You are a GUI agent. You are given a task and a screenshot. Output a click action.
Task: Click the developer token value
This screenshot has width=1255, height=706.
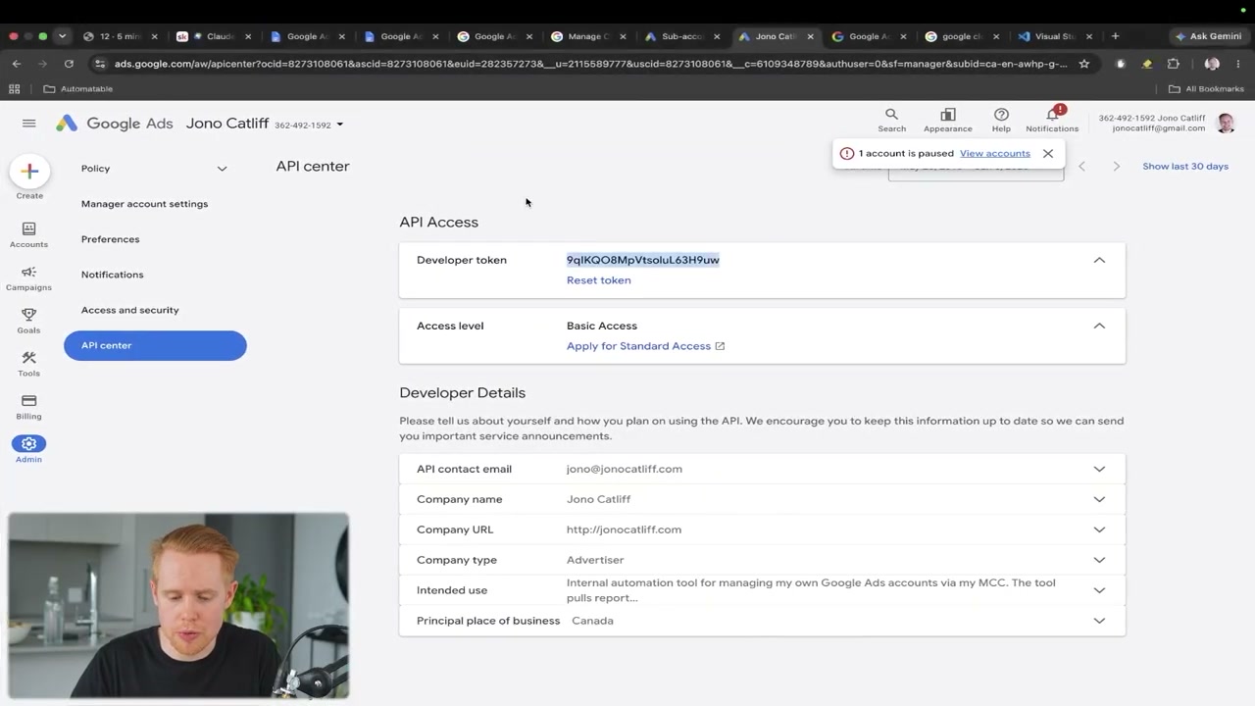642,260
